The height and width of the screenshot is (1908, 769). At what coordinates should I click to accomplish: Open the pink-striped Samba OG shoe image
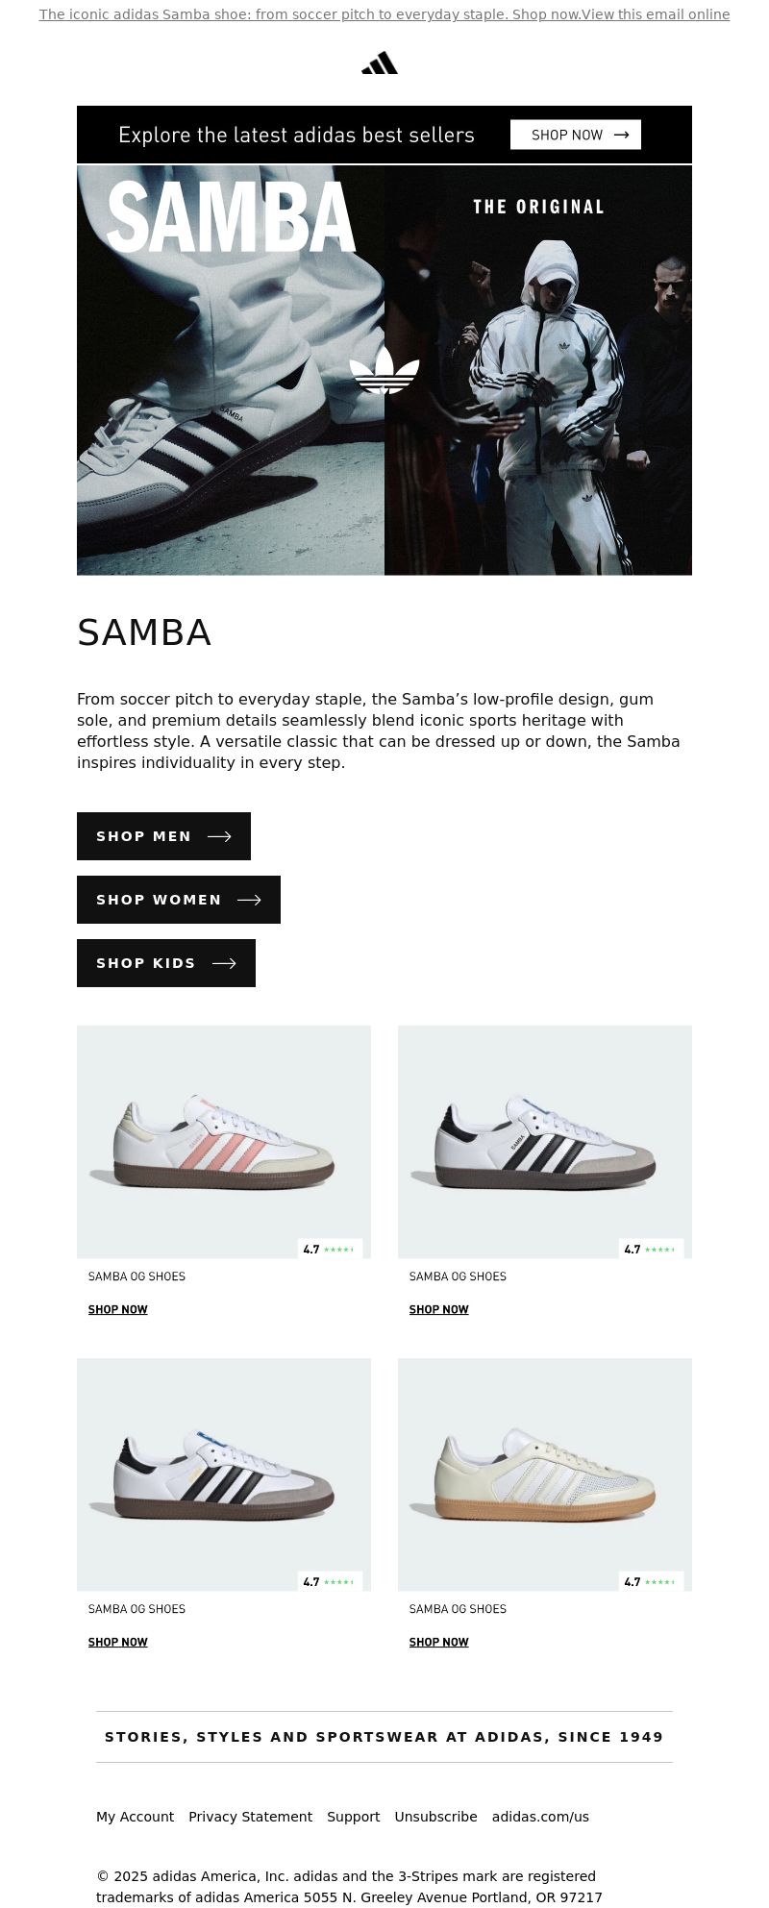click(x=224, y=1142)
